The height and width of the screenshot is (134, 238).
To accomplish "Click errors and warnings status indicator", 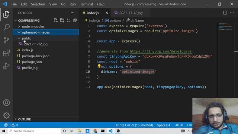I will (11, 125).
